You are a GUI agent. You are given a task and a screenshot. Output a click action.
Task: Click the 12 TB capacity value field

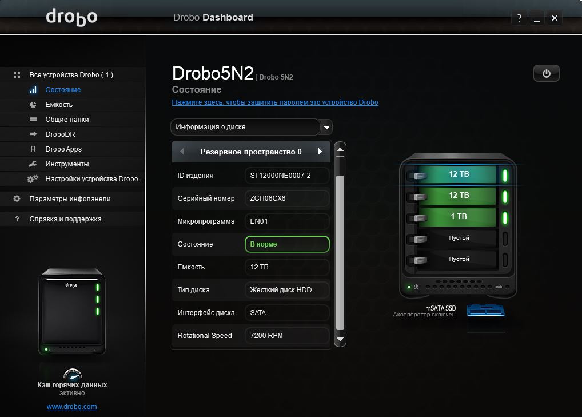pos(287,267)
